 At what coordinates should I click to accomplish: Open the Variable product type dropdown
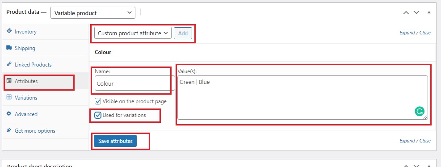[93, 13]
